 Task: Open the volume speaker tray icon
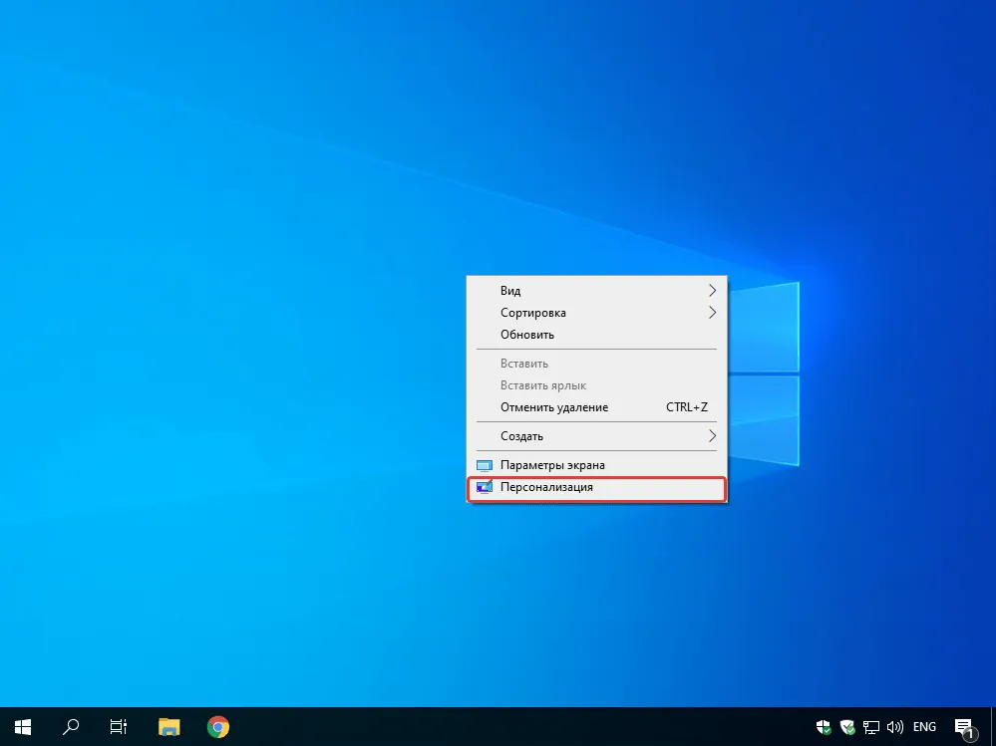pyautogui.click(x=894, y=727)
